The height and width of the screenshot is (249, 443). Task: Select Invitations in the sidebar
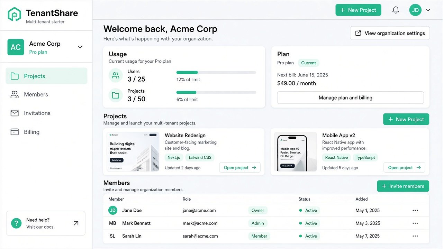tap(46, 113)
